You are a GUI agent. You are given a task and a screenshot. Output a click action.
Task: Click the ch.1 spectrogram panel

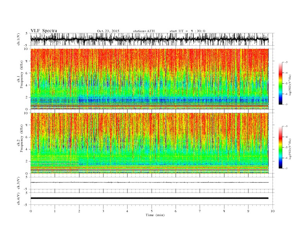149,79
